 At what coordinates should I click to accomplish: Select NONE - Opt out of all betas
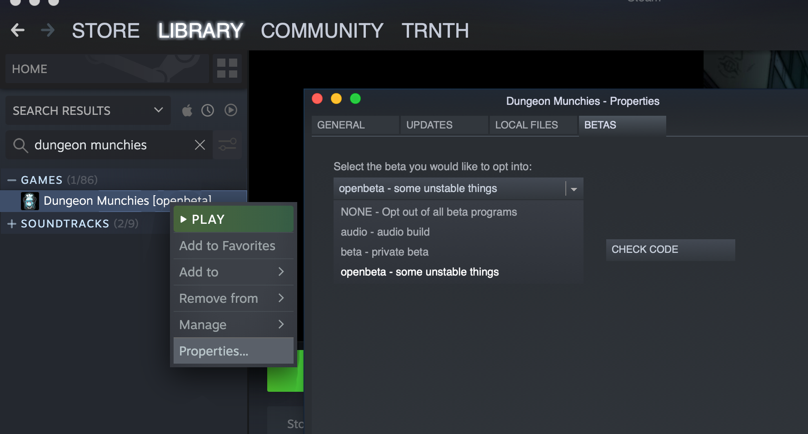pyautogui.click(x=429, y=212)
